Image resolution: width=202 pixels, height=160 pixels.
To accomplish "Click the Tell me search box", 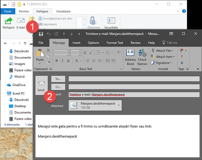I will pos(170,43).
